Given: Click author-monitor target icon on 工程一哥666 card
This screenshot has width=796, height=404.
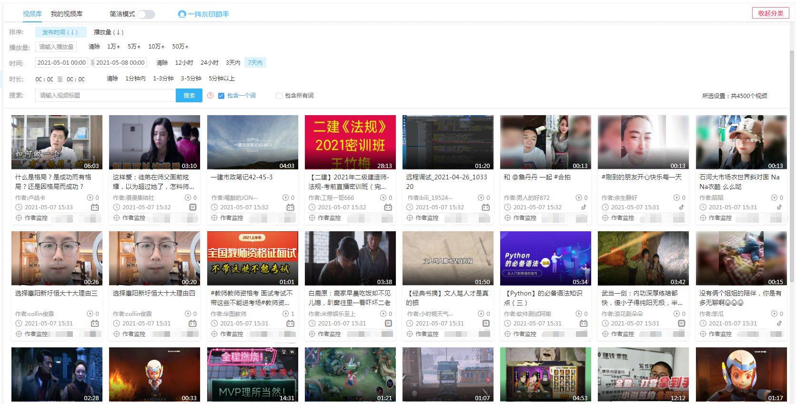Looking at the screenshot, I should click(312, 218).
